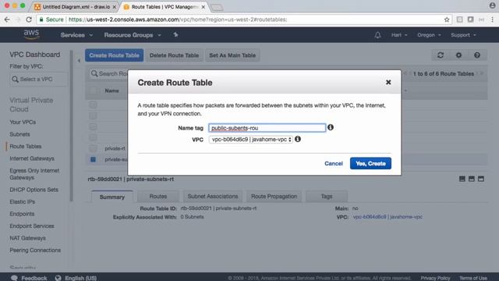
Task: Click Set As Main Table button
Action: click(232, 55)
